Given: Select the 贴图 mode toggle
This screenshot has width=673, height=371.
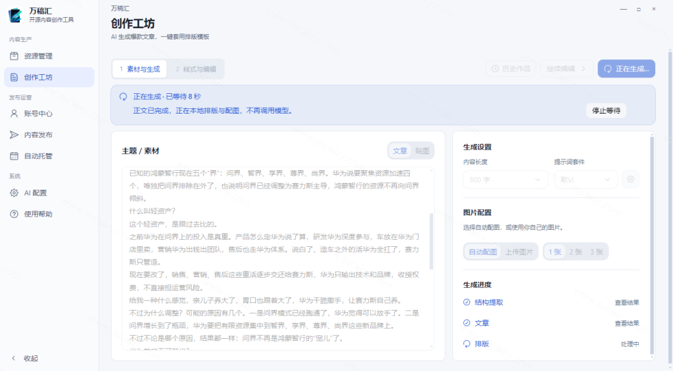Looking at the screenshot, I should (422, 151).
